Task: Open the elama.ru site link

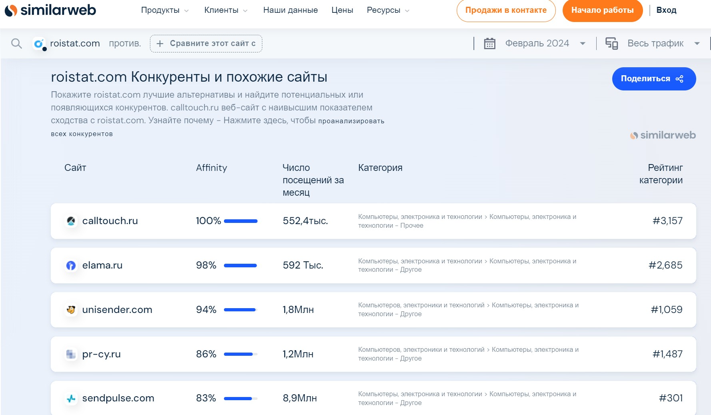Action: click(x=102, y=265)
